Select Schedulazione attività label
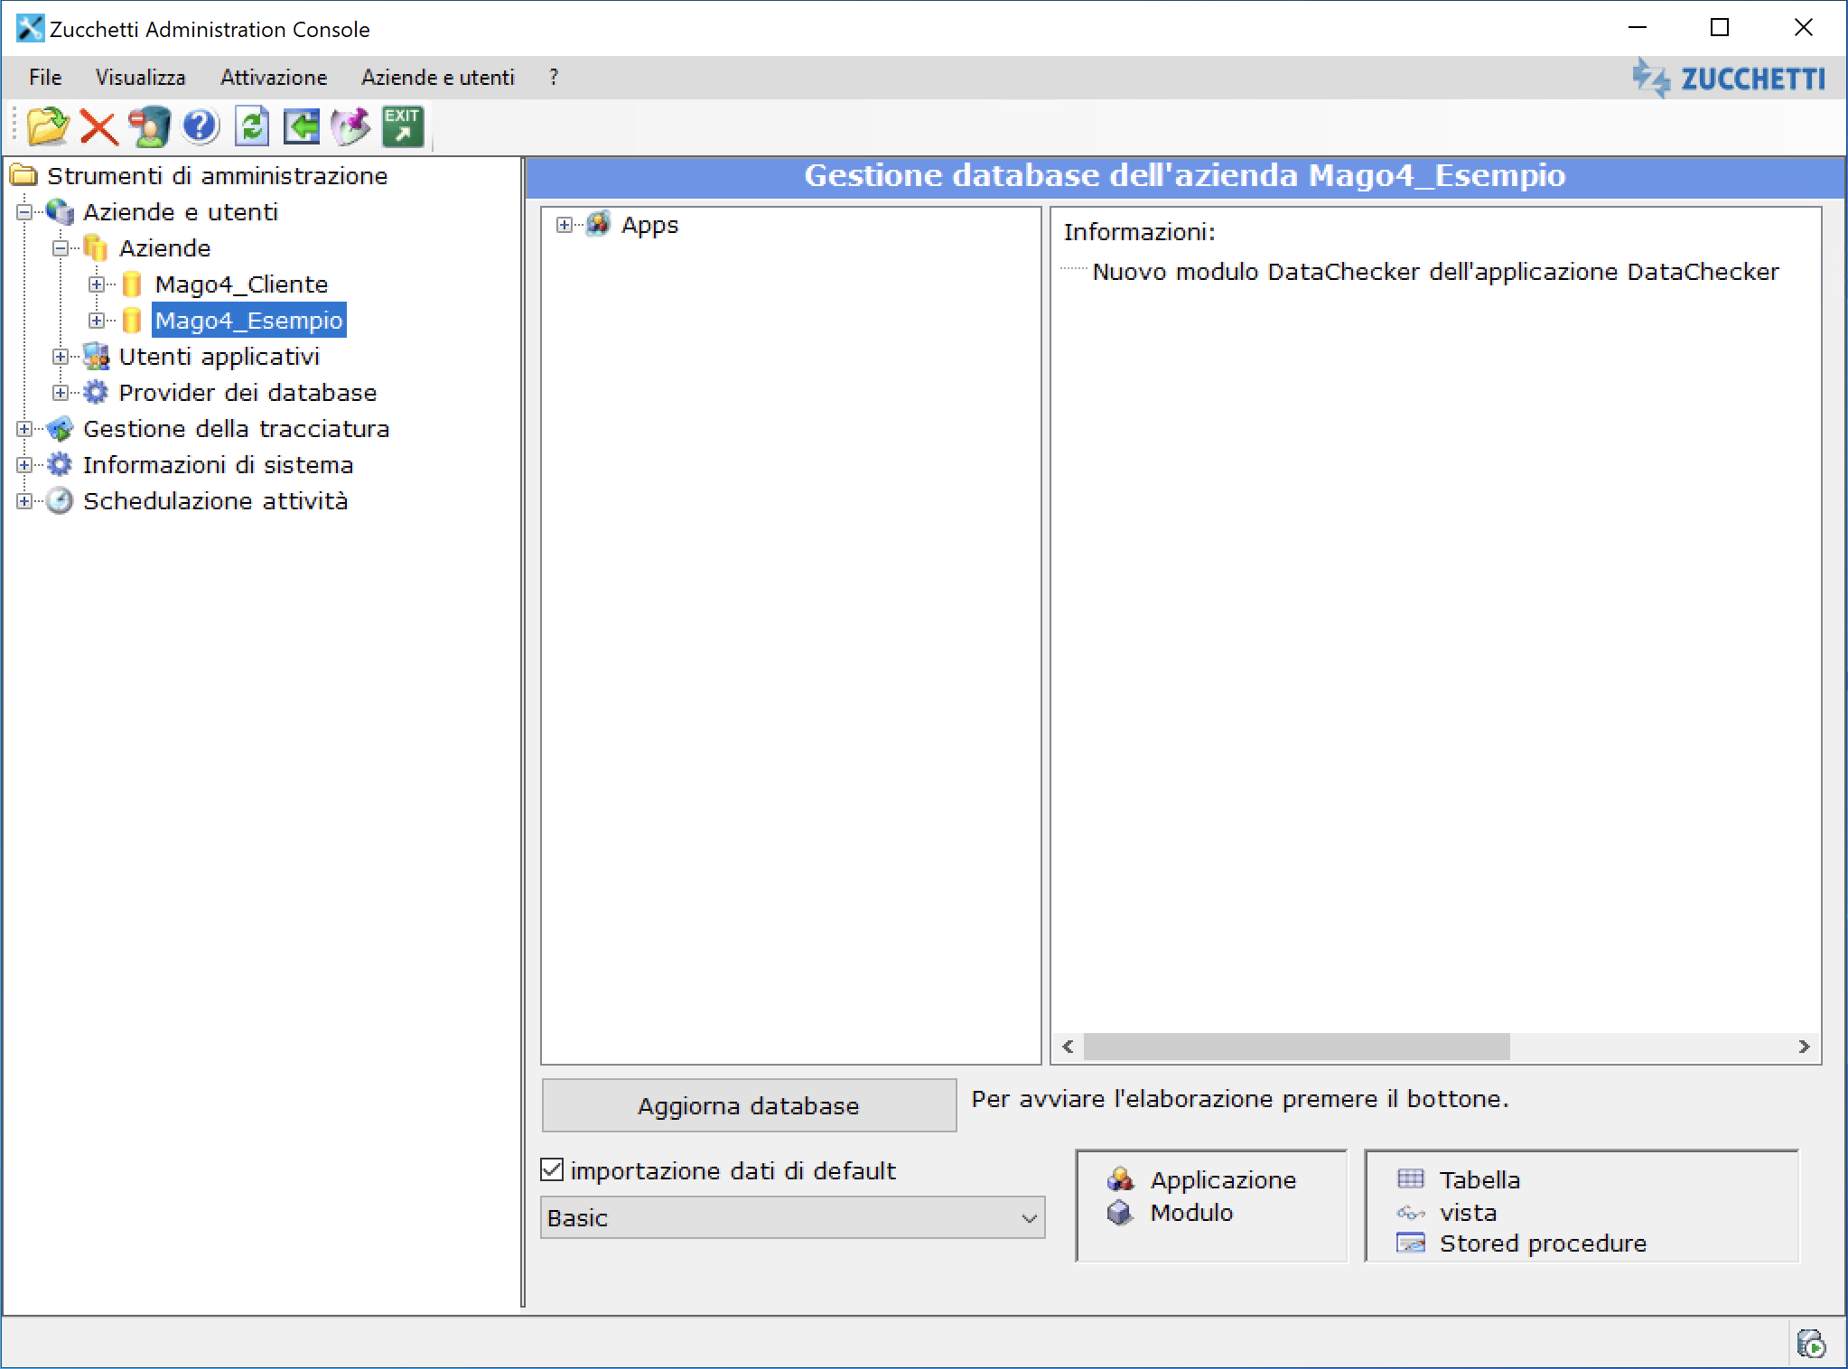This screenshot has width=1848, height=1369. click(x=216, y=501)
